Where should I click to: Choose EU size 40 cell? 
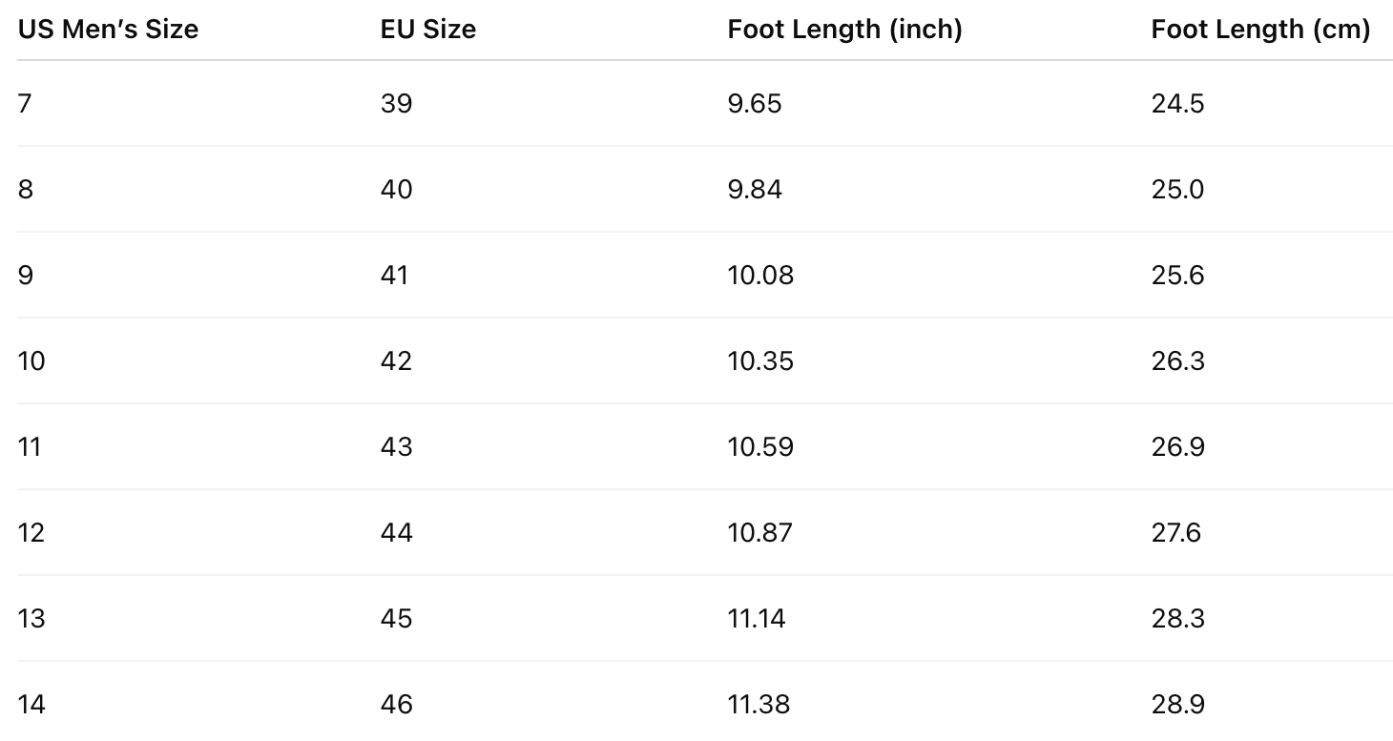tap(396, 189)
